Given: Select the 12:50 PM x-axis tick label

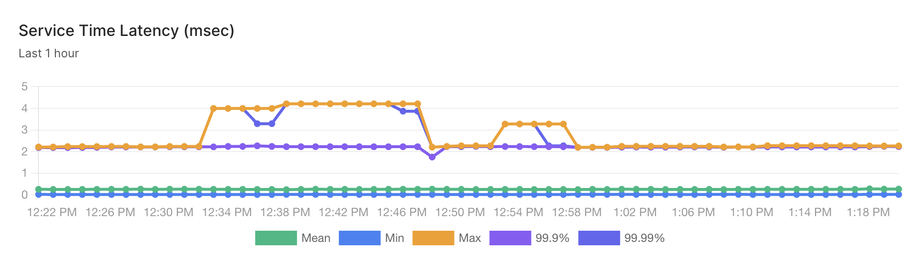Looking at the screenshot, I should (460, 212).
